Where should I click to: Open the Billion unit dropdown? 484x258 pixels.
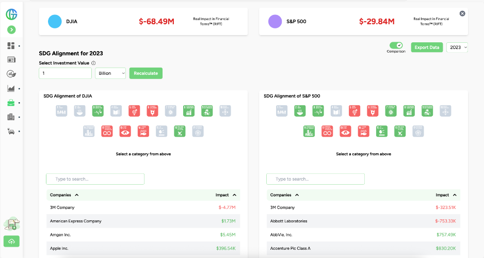coord(110,73)
